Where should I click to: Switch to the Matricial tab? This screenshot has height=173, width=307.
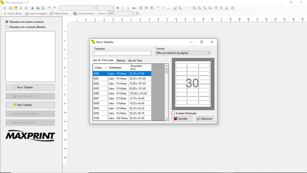click(x=121, y=60)
